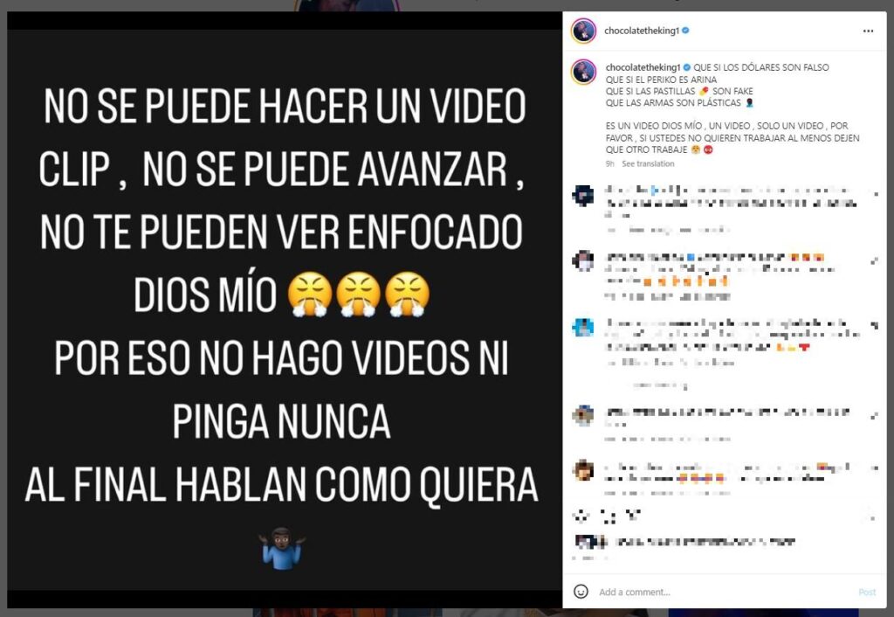Click chocolatetheking1 profile picture in header

(x=583, y=31)
